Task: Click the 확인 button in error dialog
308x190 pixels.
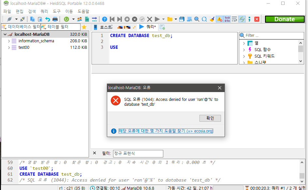Action: 210,118
